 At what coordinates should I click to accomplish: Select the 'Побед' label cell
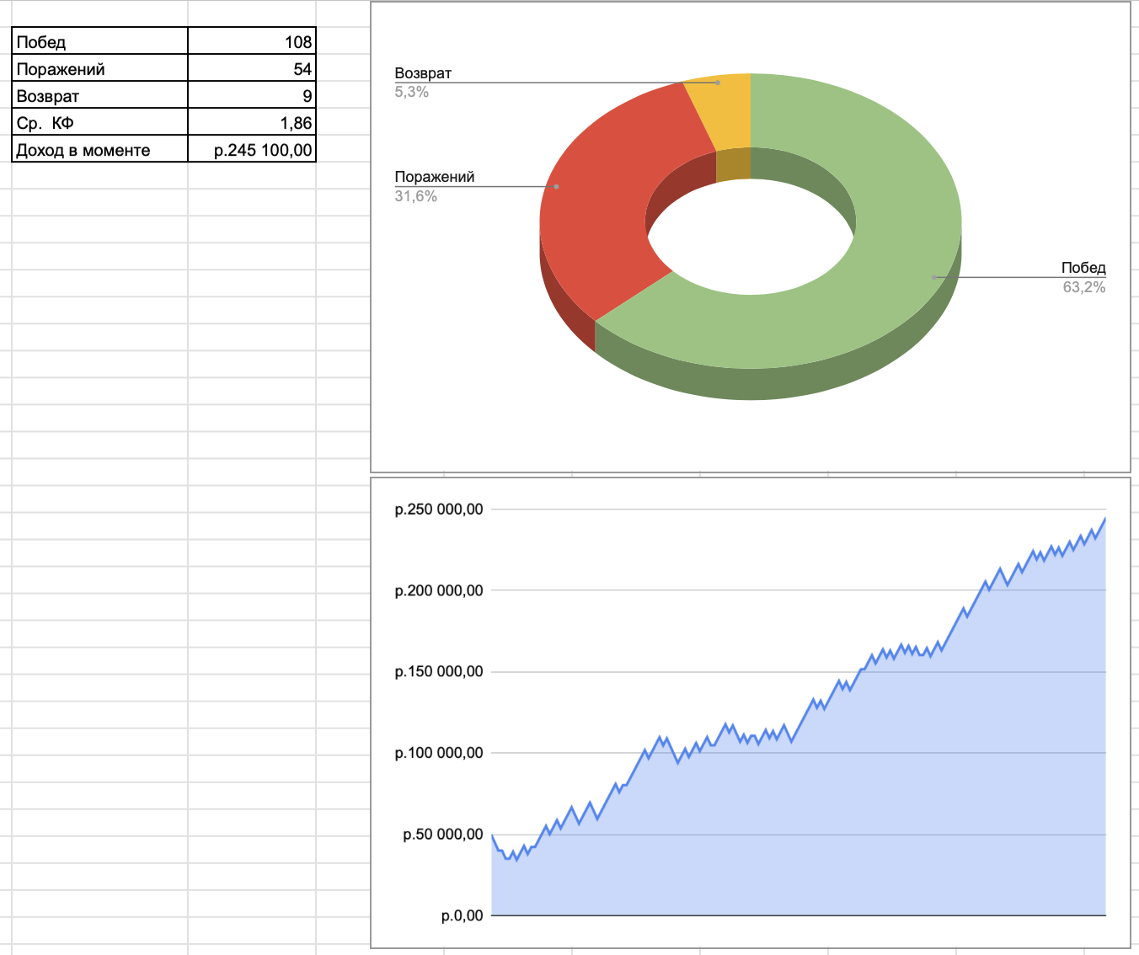pos(99,41)
